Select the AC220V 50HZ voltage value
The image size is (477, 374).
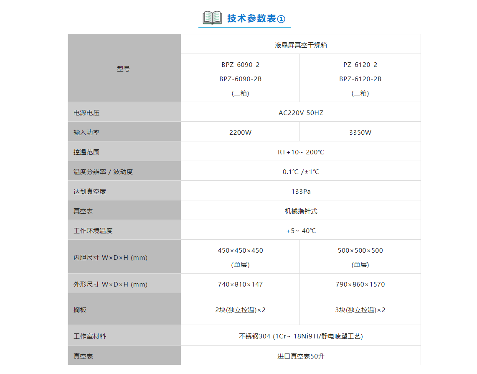tap(301, 113)
